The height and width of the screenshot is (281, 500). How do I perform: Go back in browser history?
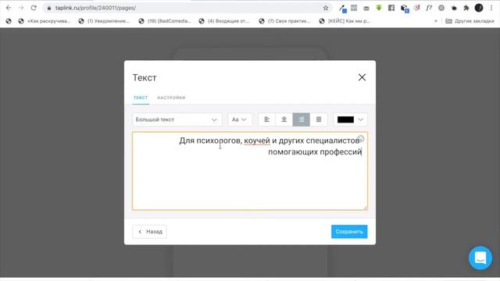[9, 8]
